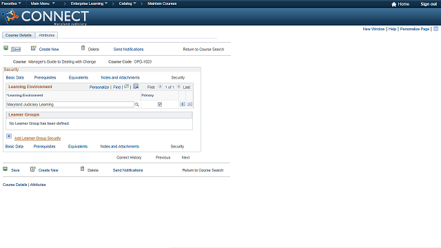Expand the Catalog breadcrumb menu
Screen dimensions: 441x248
tap(127, 3)
